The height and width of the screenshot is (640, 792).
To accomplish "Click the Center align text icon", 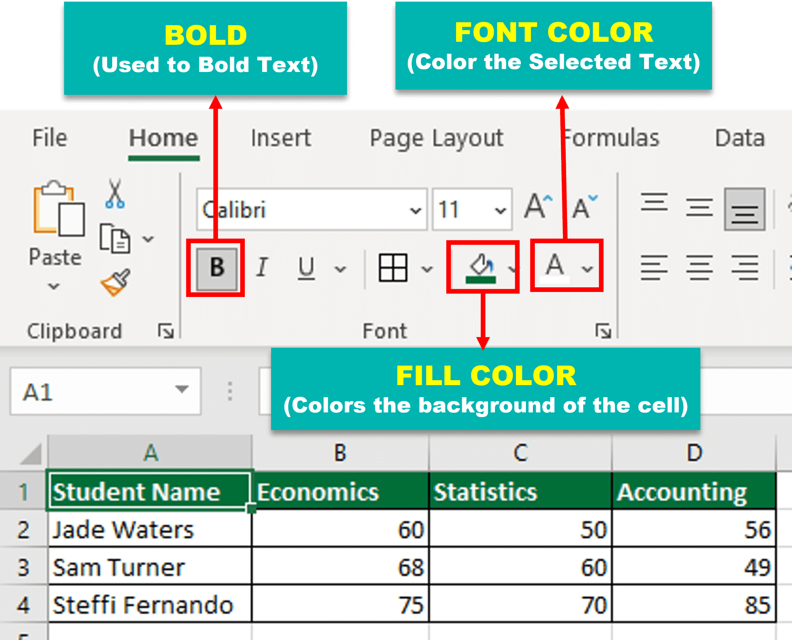I will click(699, 268).
